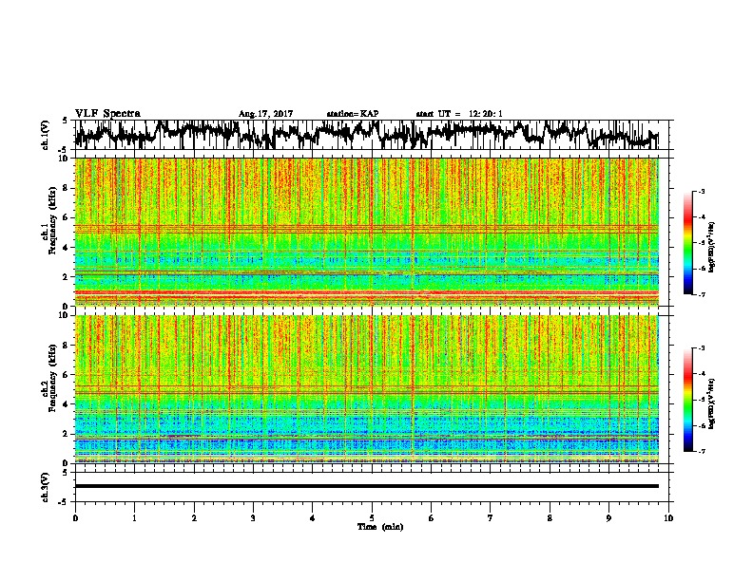This screenshot has height=581, width=753.
Task: Click the time axis tick label '3'
Action: point(253,518)
